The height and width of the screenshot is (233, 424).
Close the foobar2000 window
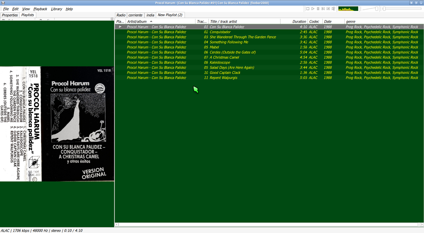411,3
